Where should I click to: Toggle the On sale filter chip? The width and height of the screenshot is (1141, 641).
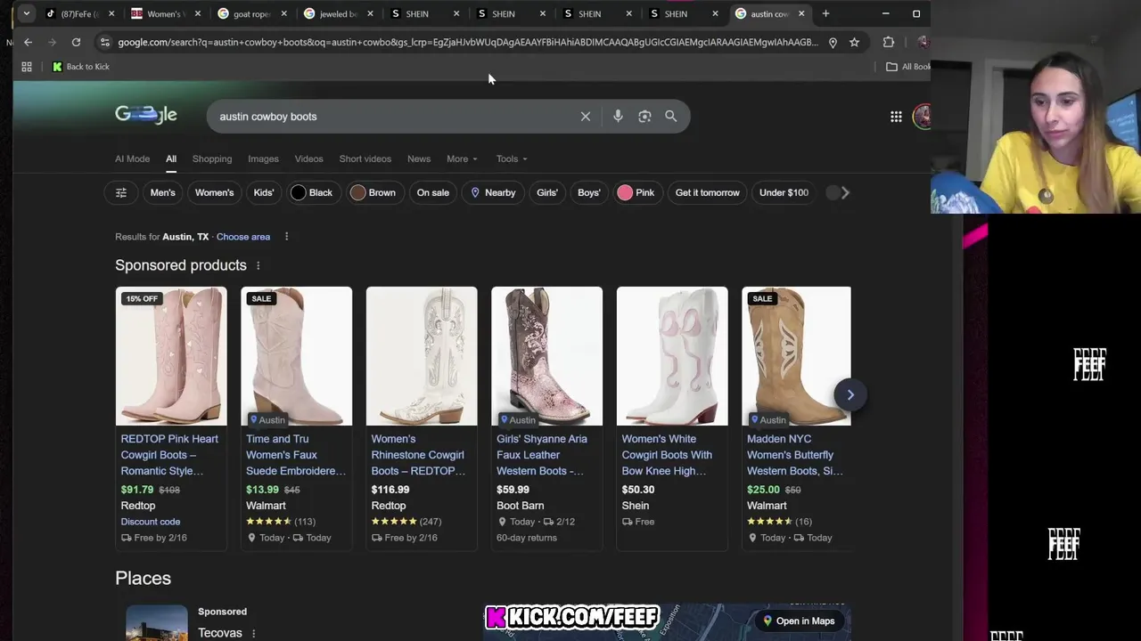(x=432, y=192)
